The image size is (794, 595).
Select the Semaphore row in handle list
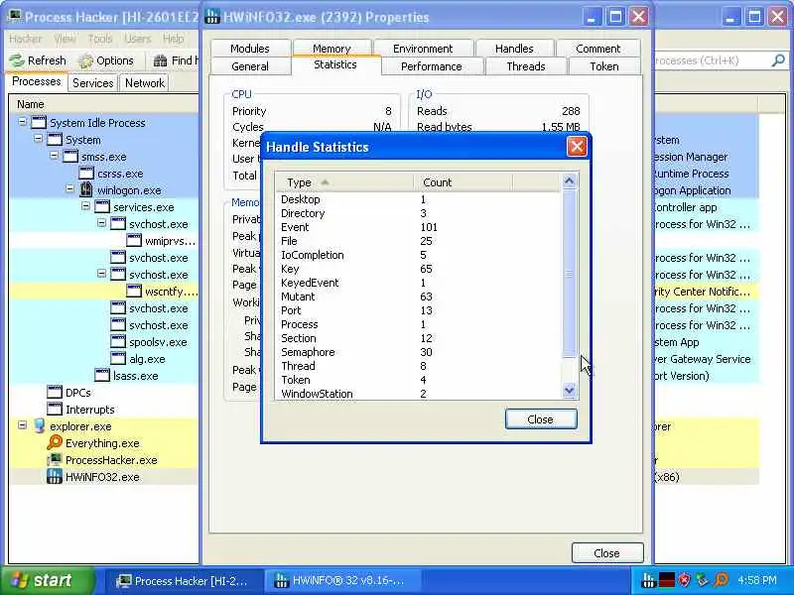coord(418,352)
